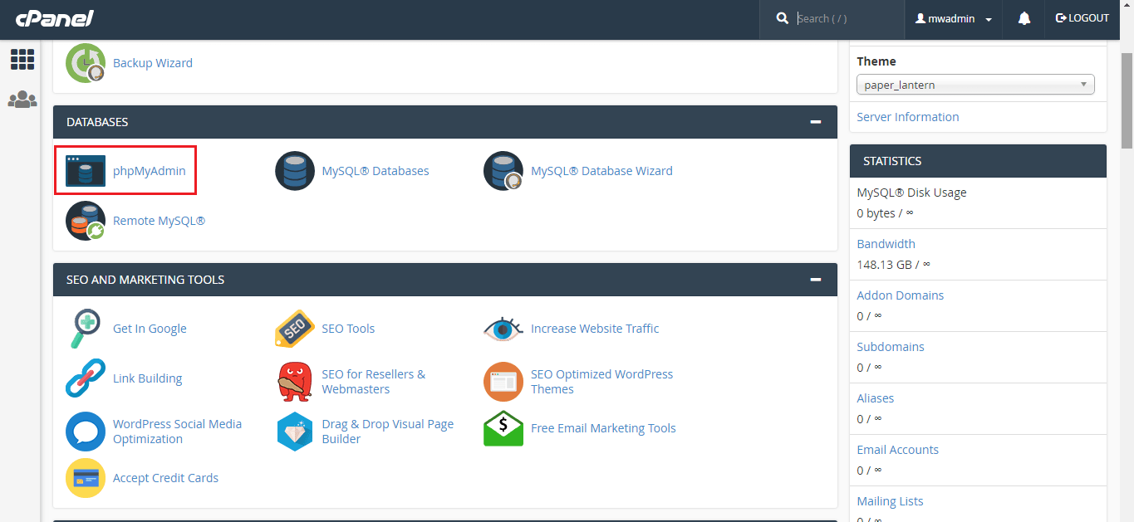
Task: Open the Addon Domains link
Action: click(900, 295)
